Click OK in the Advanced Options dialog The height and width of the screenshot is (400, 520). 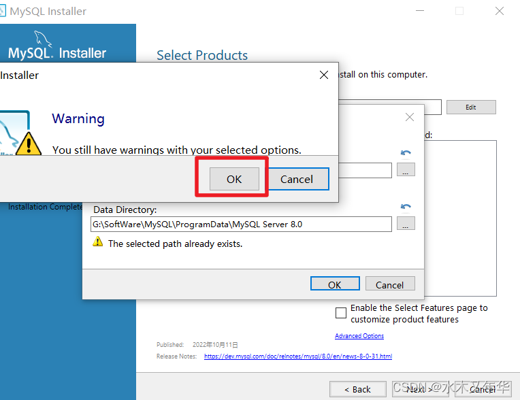[x=335, y=284]
